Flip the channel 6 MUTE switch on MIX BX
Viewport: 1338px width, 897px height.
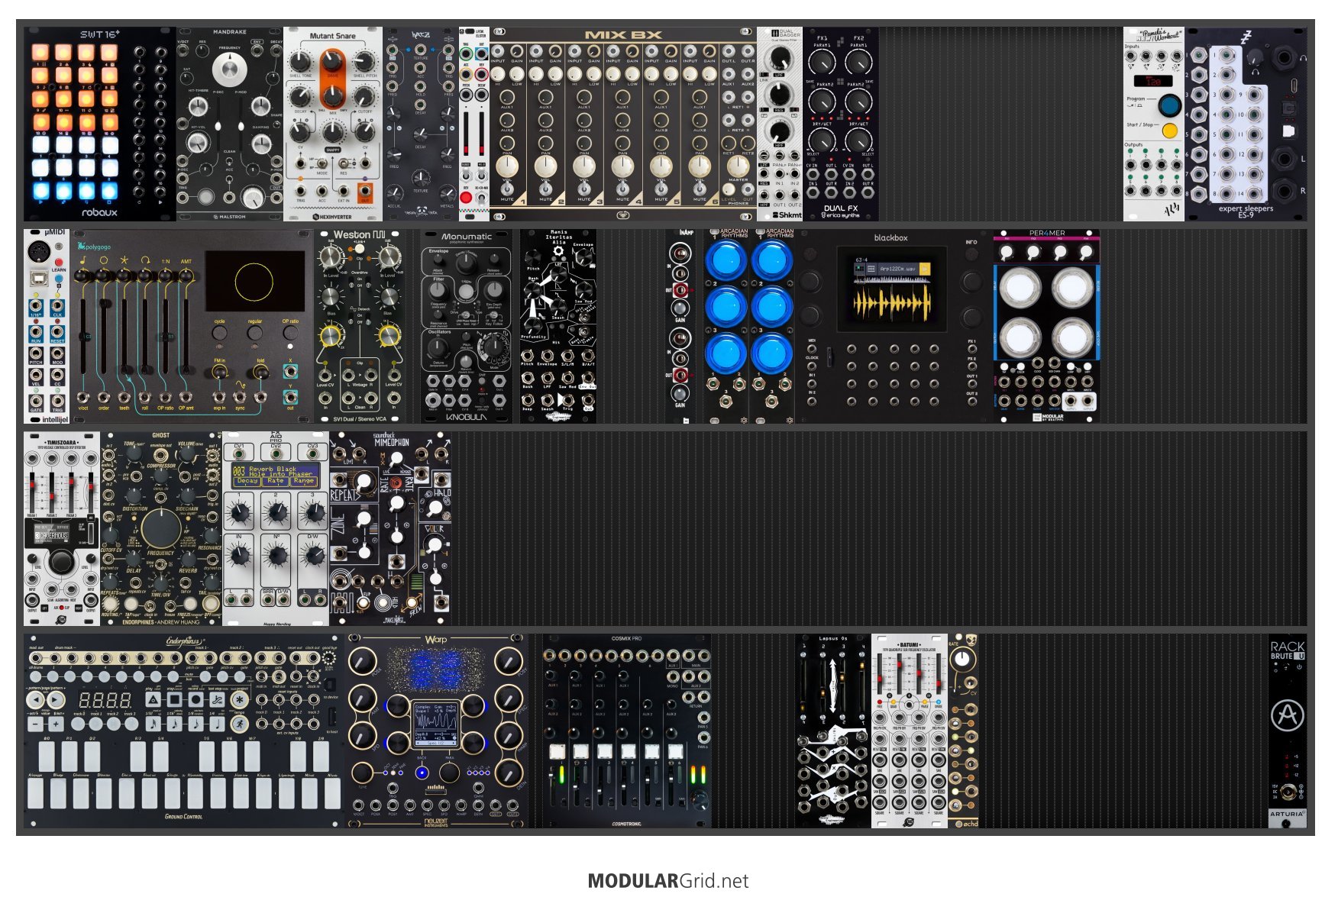point(700,189)
